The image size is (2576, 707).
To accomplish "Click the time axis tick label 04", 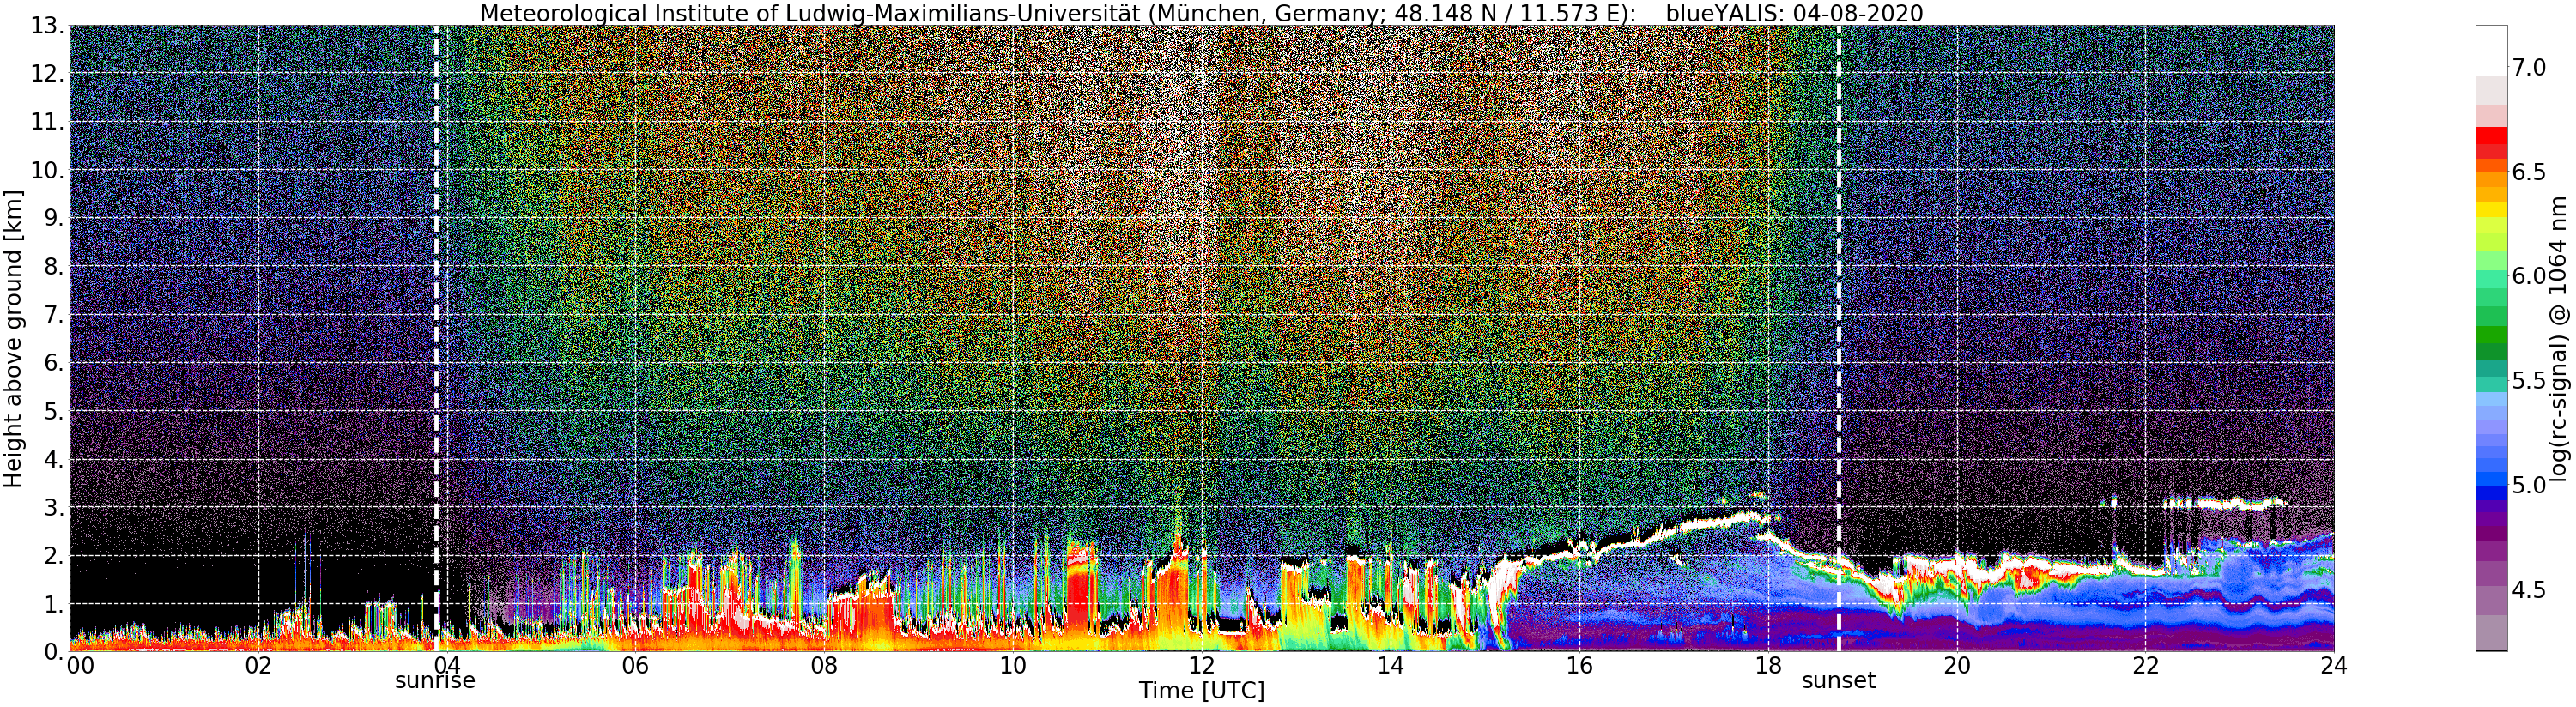I will [x=446, y=666].
